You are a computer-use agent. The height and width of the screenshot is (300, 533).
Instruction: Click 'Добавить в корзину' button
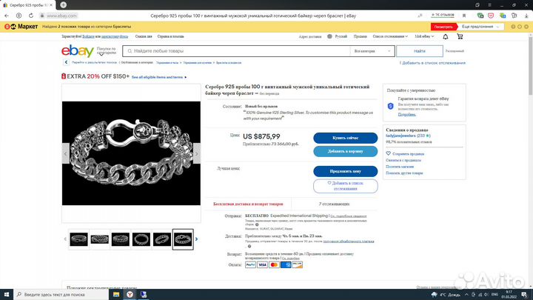[345, 151]
